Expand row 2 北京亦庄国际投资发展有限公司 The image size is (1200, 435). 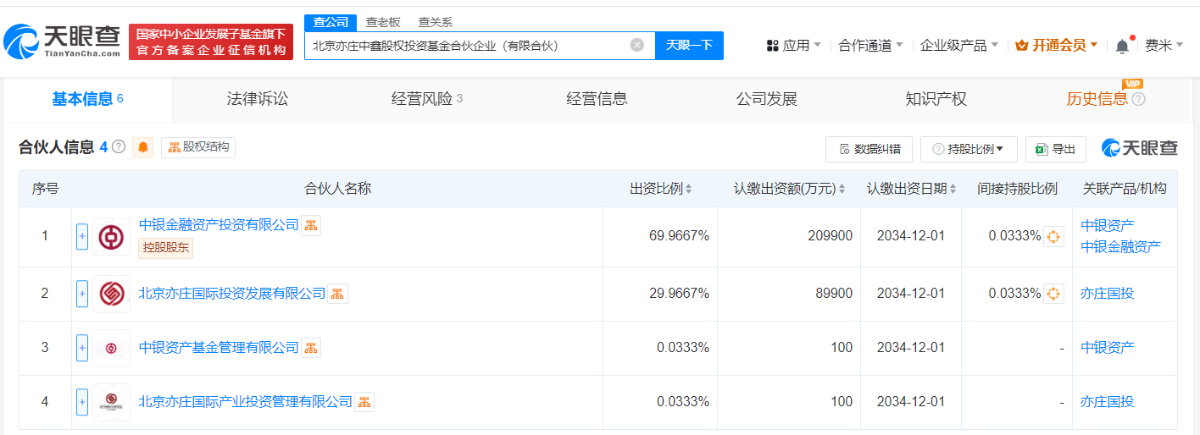(82, 294)
